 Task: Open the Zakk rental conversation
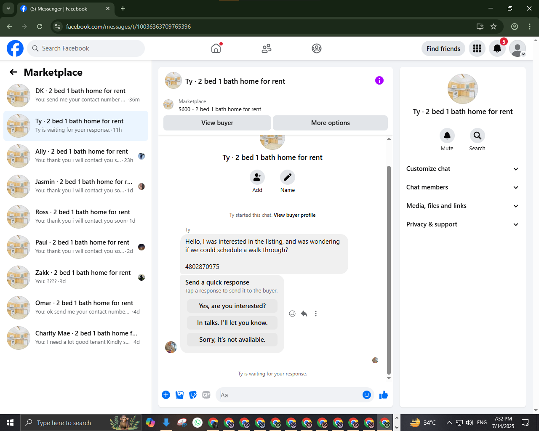tap(76, 277)
